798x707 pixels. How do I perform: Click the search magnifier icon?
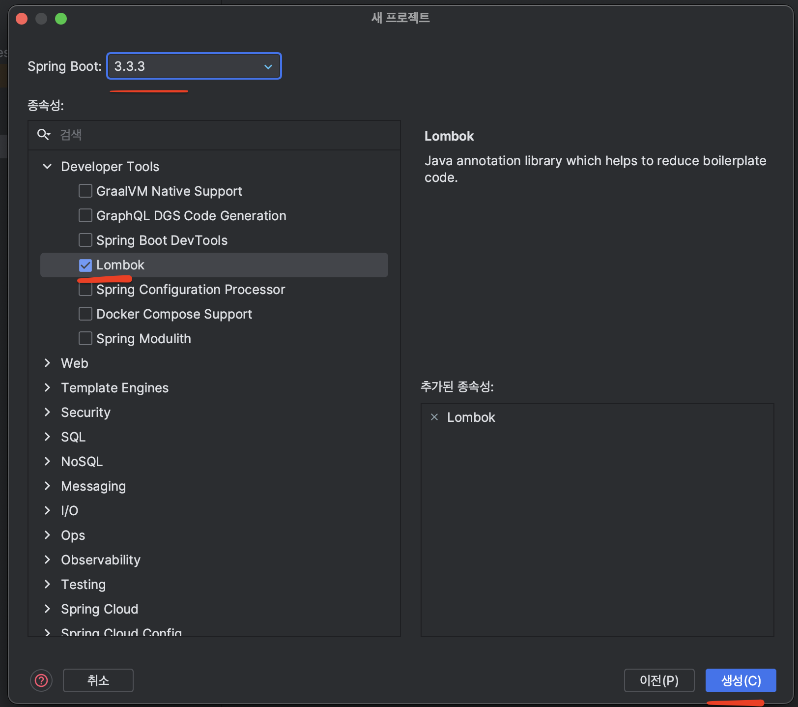tap(44, 135)
